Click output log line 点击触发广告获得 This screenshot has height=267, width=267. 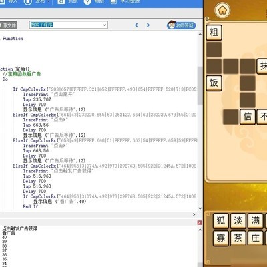coord(19,228)
